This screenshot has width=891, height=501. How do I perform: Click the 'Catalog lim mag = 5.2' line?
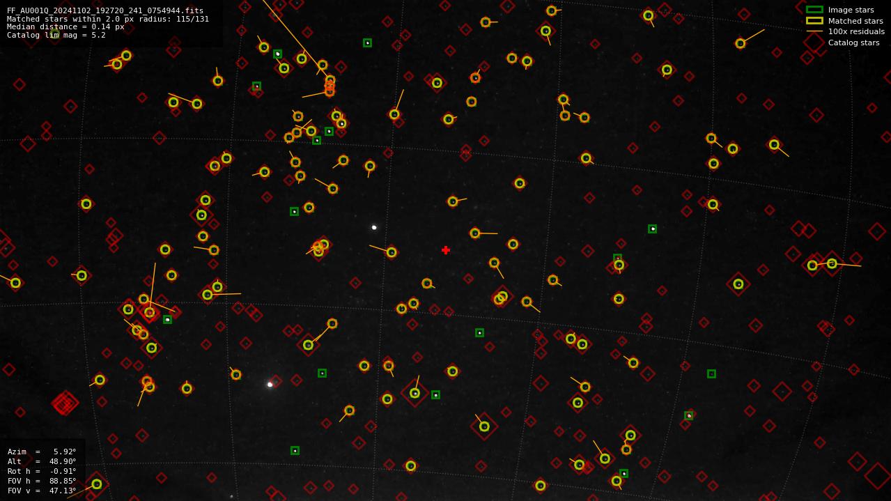pos(56,35)
